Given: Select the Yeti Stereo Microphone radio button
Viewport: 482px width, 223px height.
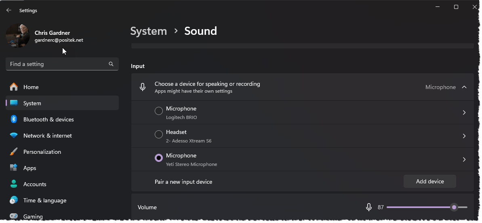Looking at the screenshot, I should [x=159, y=158].
